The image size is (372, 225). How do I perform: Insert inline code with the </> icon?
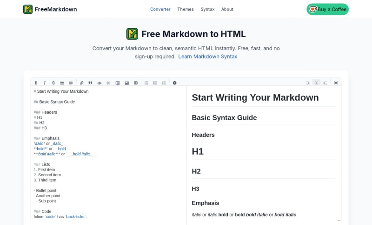pos(100,83)
